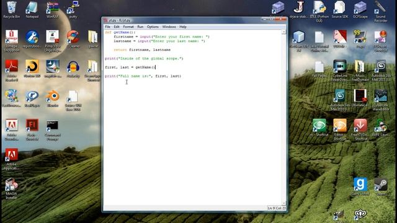Screen dimensions: 397x223
Task: Select the GCFScape desktop shortcut
Action: [360, 10]
